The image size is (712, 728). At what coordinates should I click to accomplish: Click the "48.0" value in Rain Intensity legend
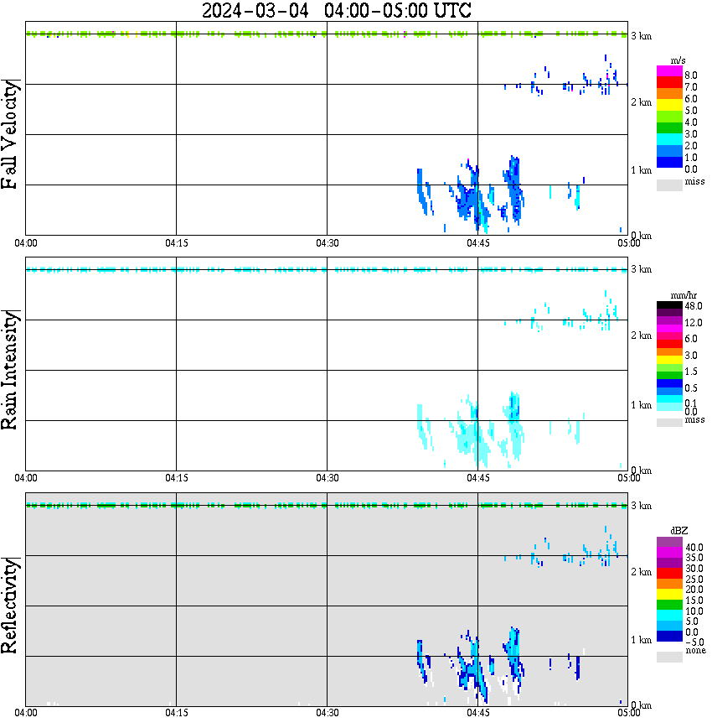point(694,306)
